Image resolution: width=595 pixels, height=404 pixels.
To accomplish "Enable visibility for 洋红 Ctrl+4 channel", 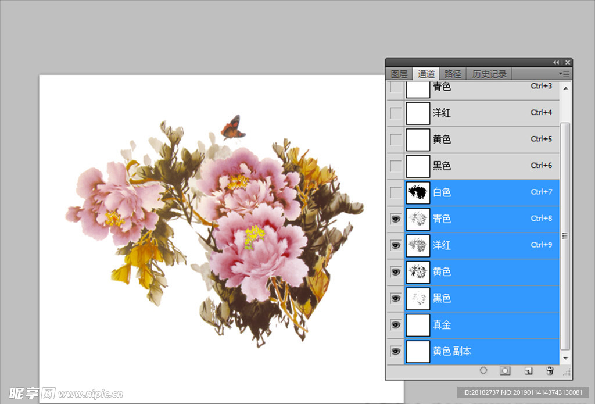I will pos(396,113).
